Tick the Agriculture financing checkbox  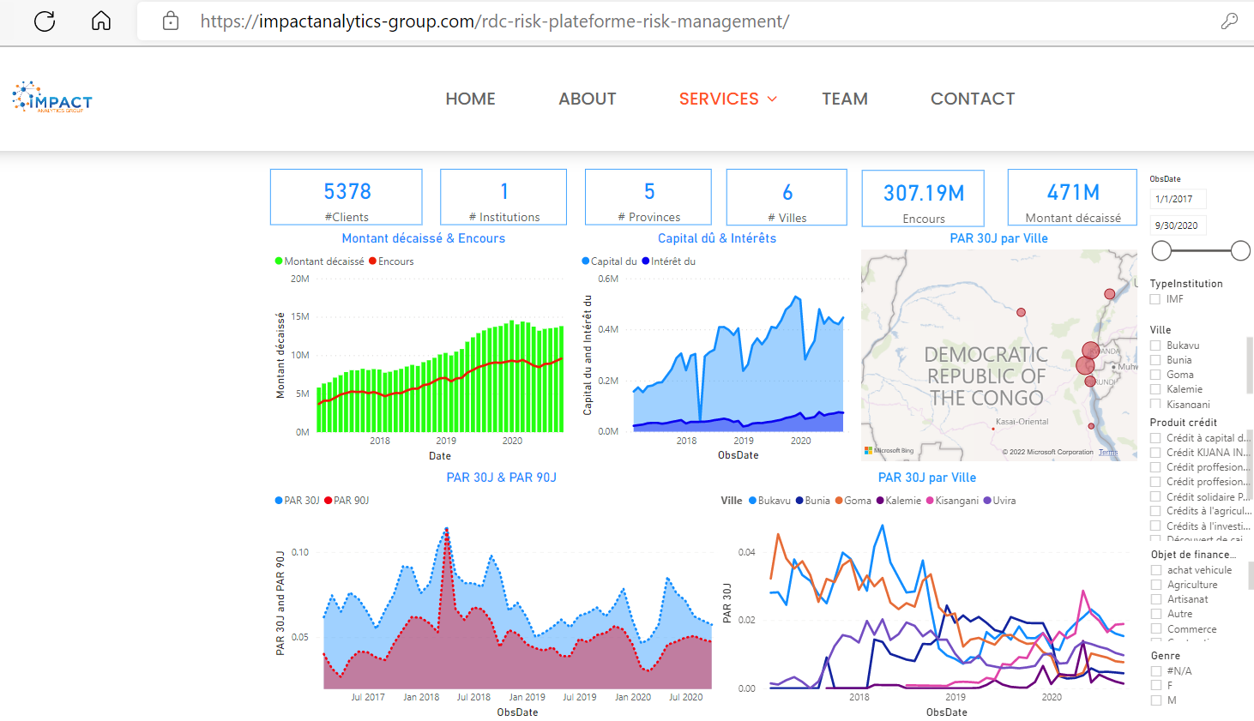1156,585
